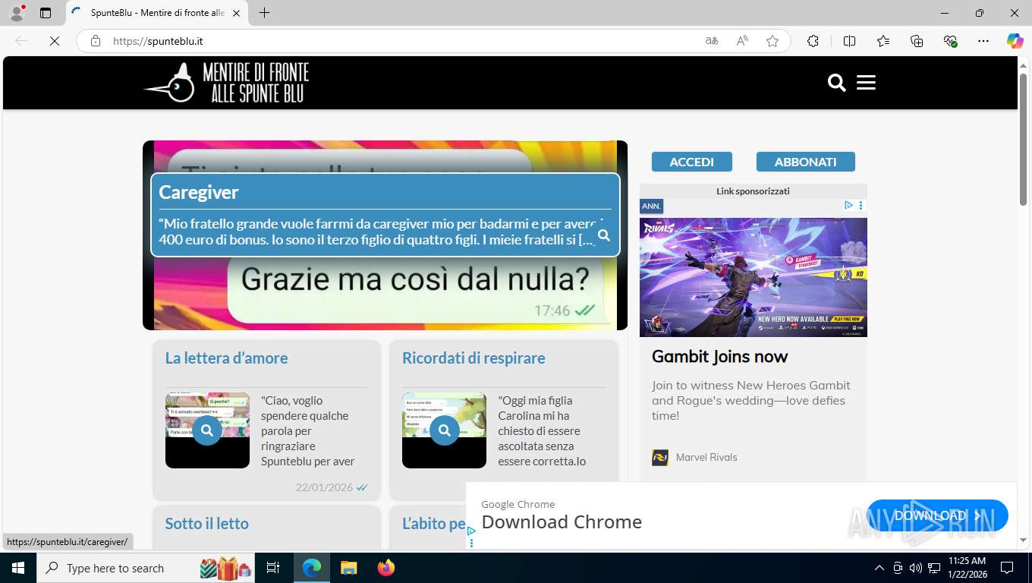Click Marvel Rivals advertiser name

point(706,457)
